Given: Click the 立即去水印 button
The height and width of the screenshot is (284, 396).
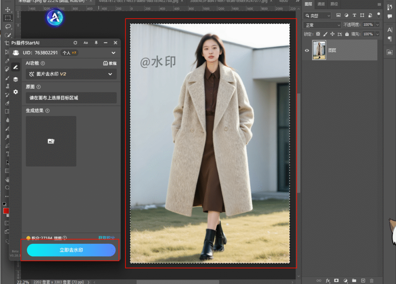Looking at the screenshot, I should [x=71, y=250].
